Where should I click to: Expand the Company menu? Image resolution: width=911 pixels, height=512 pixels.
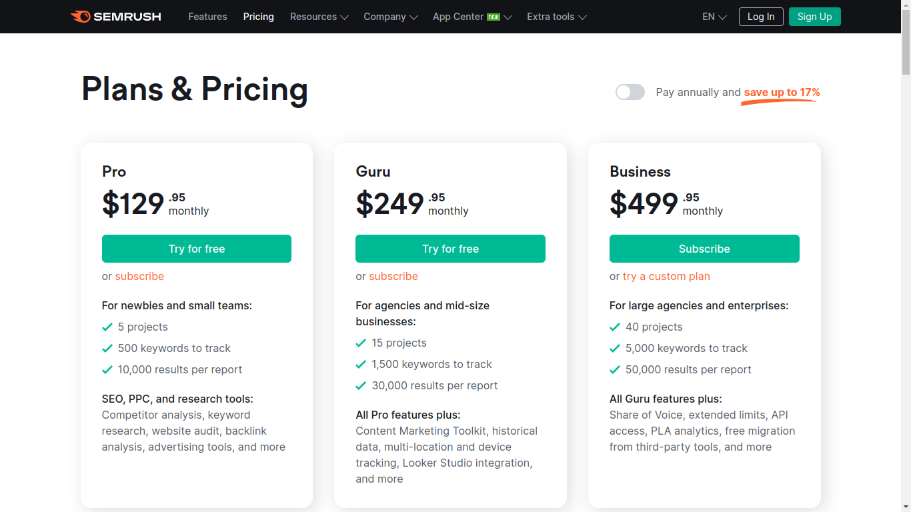click(391, 17)
